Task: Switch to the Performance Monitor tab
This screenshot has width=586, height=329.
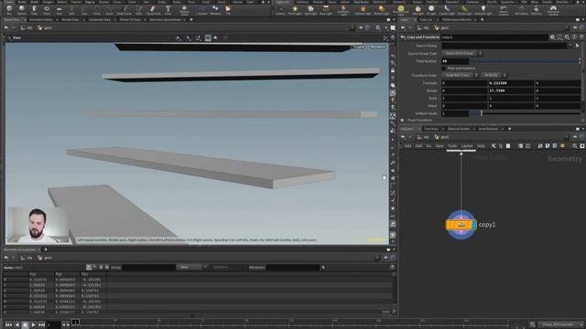Action: click(x=457, y=19)
